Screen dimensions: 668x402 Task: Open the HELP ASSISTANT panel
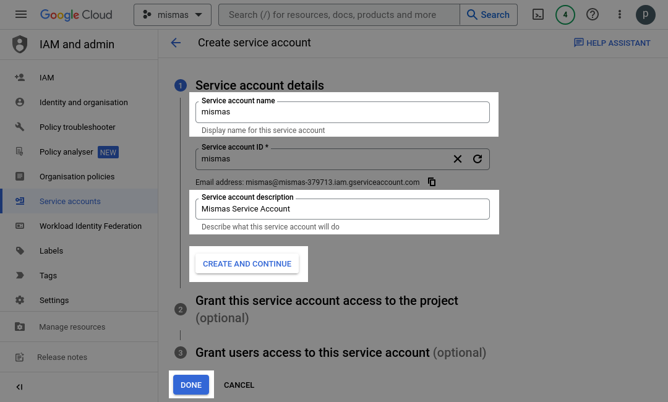pyautogui.click(x=612, y=43)
